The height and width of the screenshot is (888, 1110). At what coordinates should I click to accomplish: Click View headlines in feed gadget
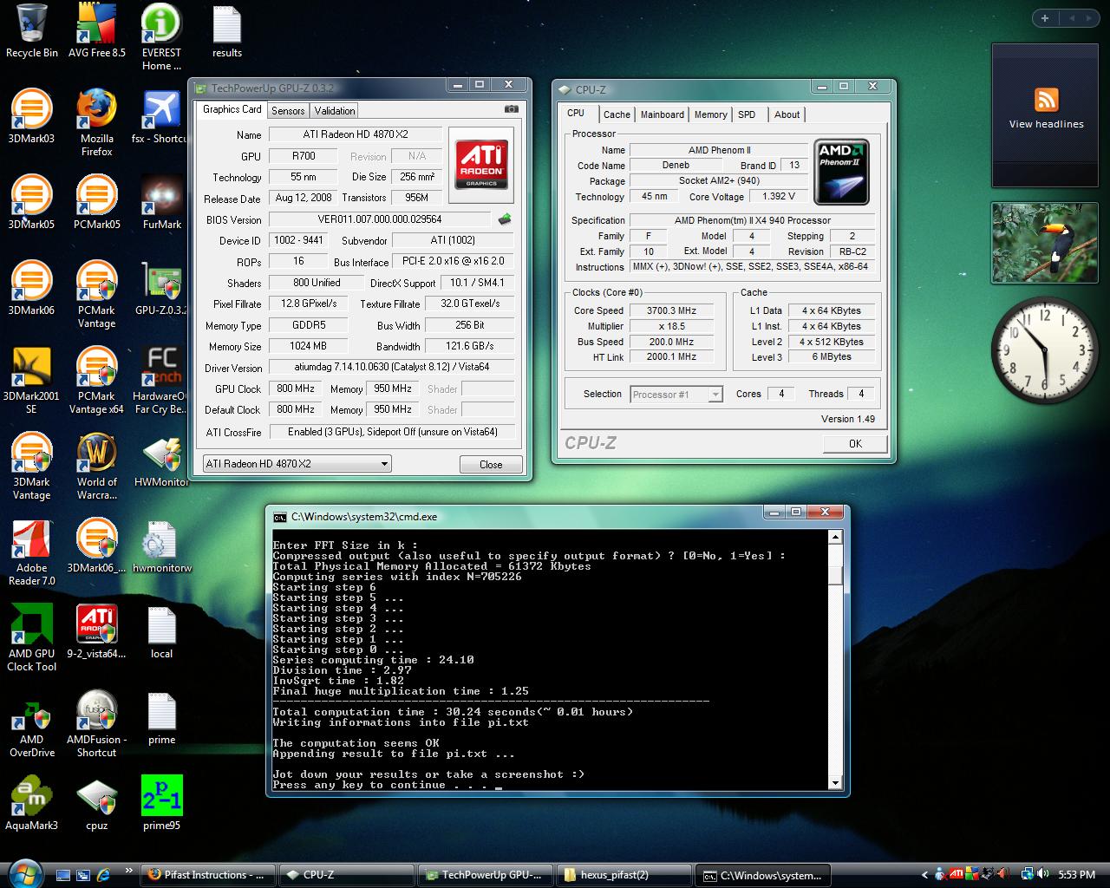pyautogui.click(x=1046, y=124)
